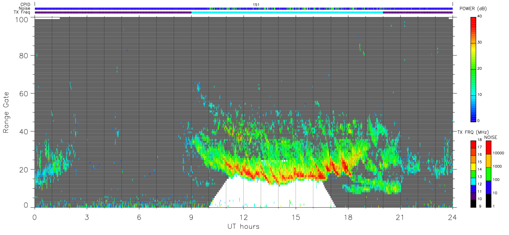The height and width of the screenshot is (235, 509).
Task: Click the TX Freq row label
Action: coord(22,12)
